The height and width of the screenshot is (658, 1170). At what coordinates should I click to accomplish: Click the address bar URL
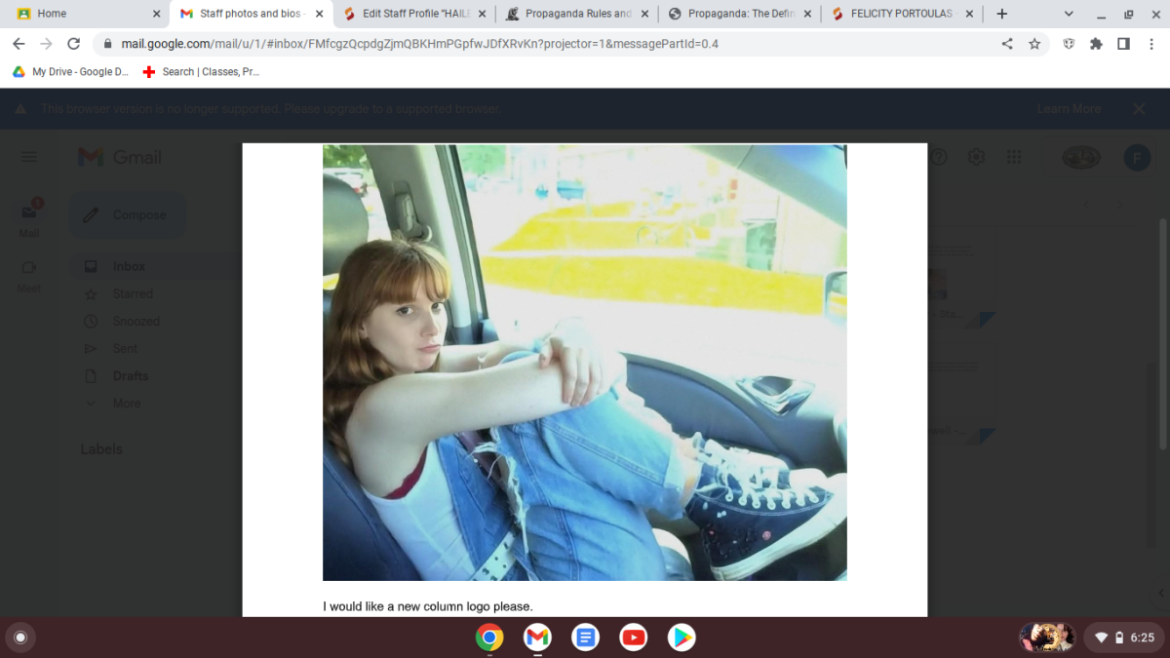(x=419, y=44)
